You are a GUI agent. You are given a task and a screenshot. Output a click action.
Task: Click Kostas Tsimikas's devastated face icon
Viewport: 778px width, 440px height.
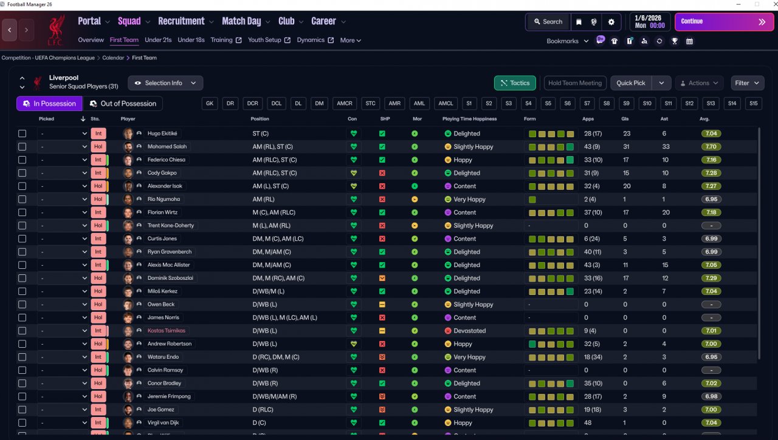pos(448,331)
